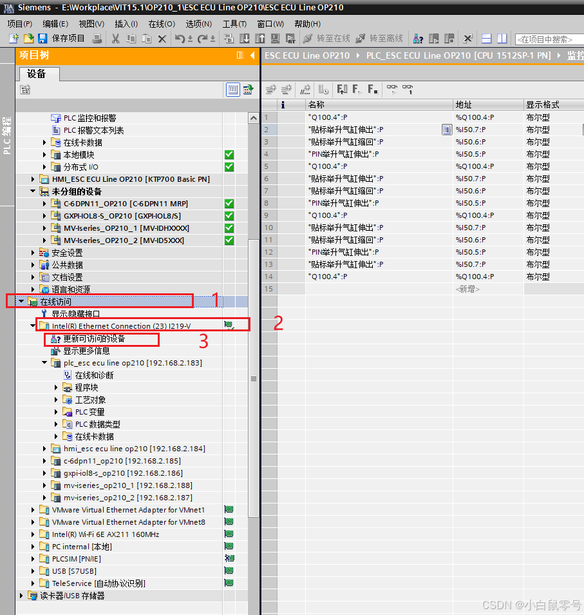Viewport: 584px width, 615px height.
Task: Click the copy icon in main toolbar
Action: coord(131,38)
